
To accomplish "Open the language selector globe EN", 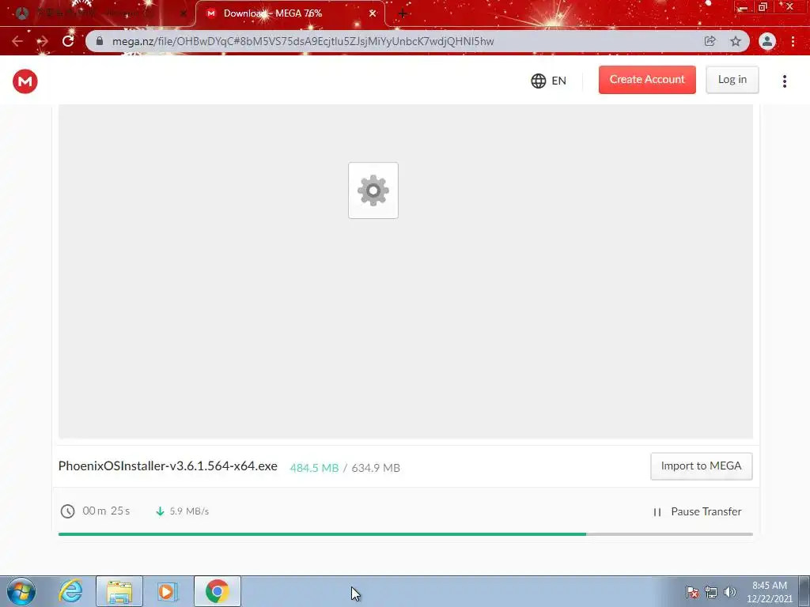I will click(x=549, y=81).
